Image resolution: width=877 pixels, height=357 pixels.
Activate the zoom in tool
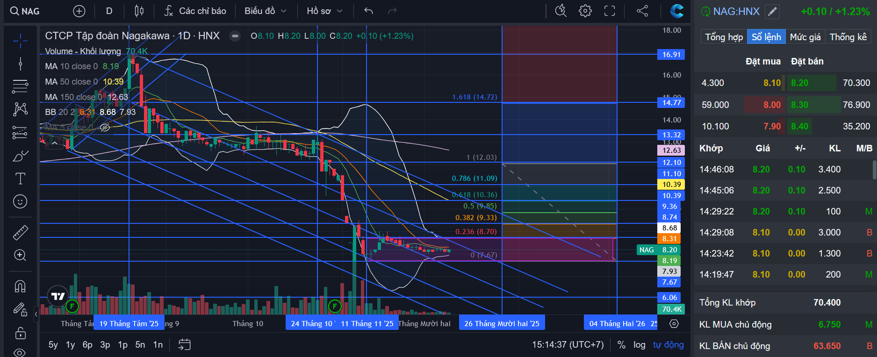tap(20, 255)
